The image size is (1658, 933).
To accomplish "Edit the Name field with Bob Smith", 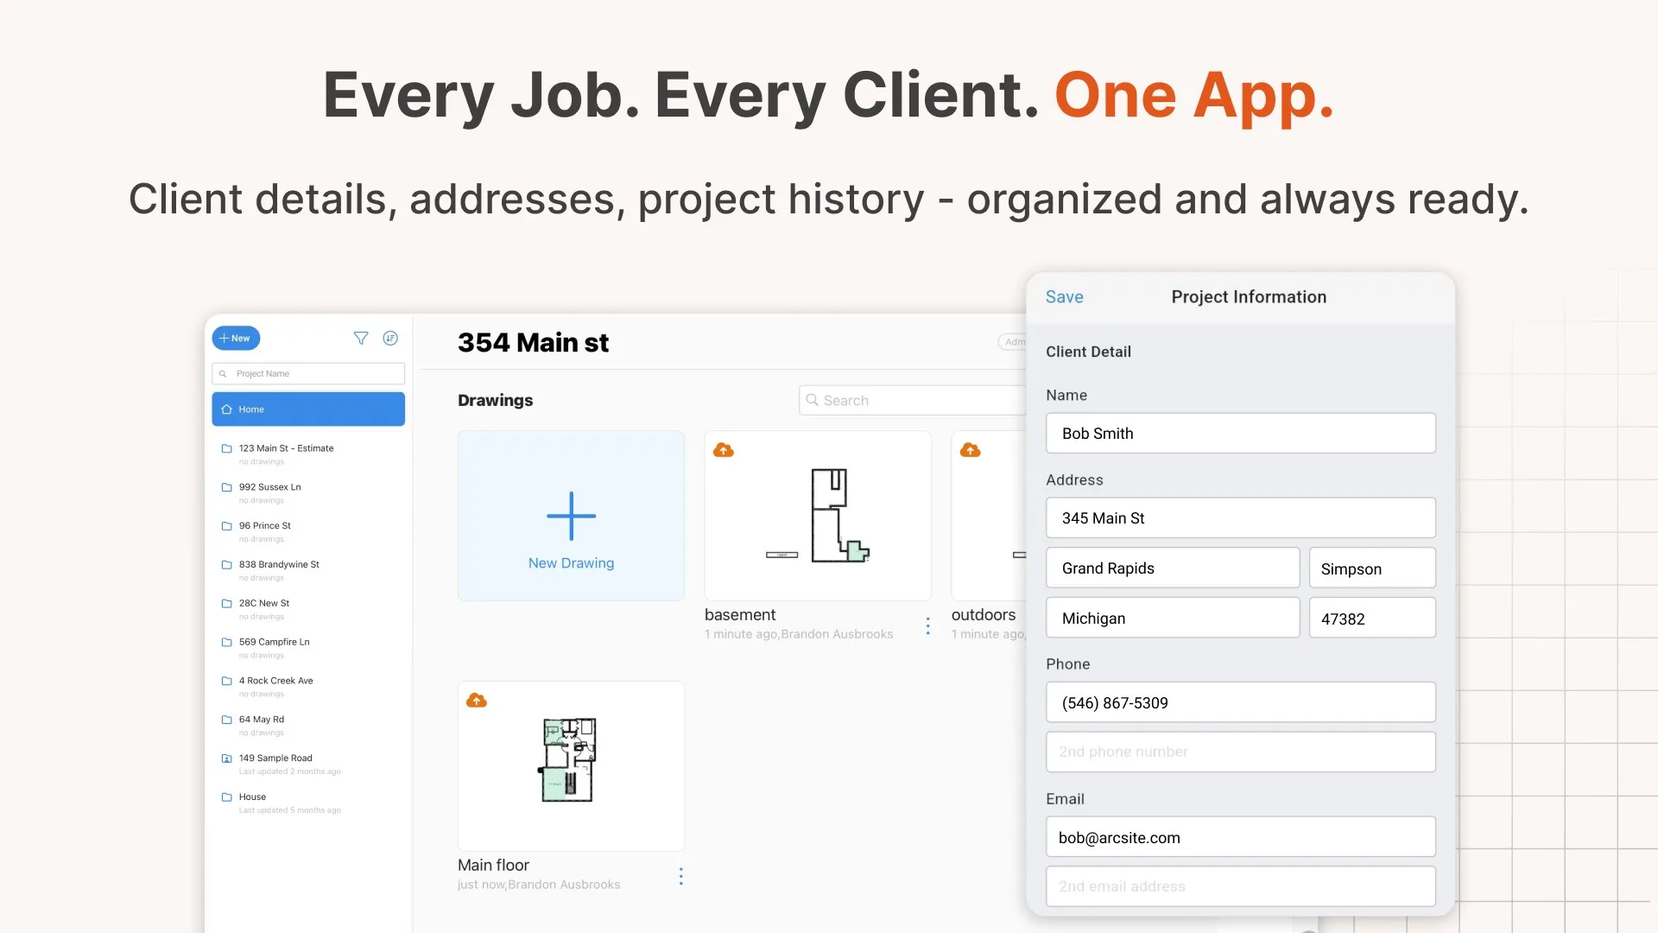I will coord(1241,434).
